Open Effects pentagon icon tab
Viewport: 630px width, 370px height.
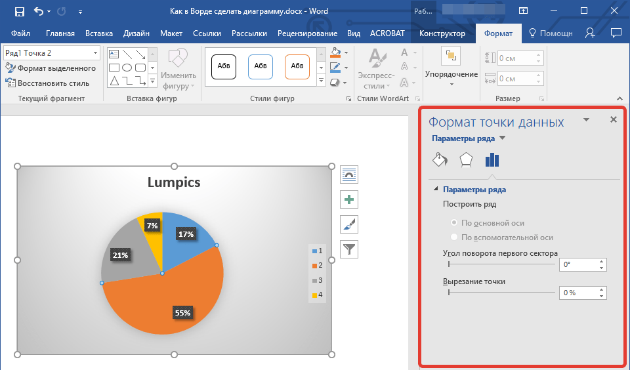click(465, 159)
